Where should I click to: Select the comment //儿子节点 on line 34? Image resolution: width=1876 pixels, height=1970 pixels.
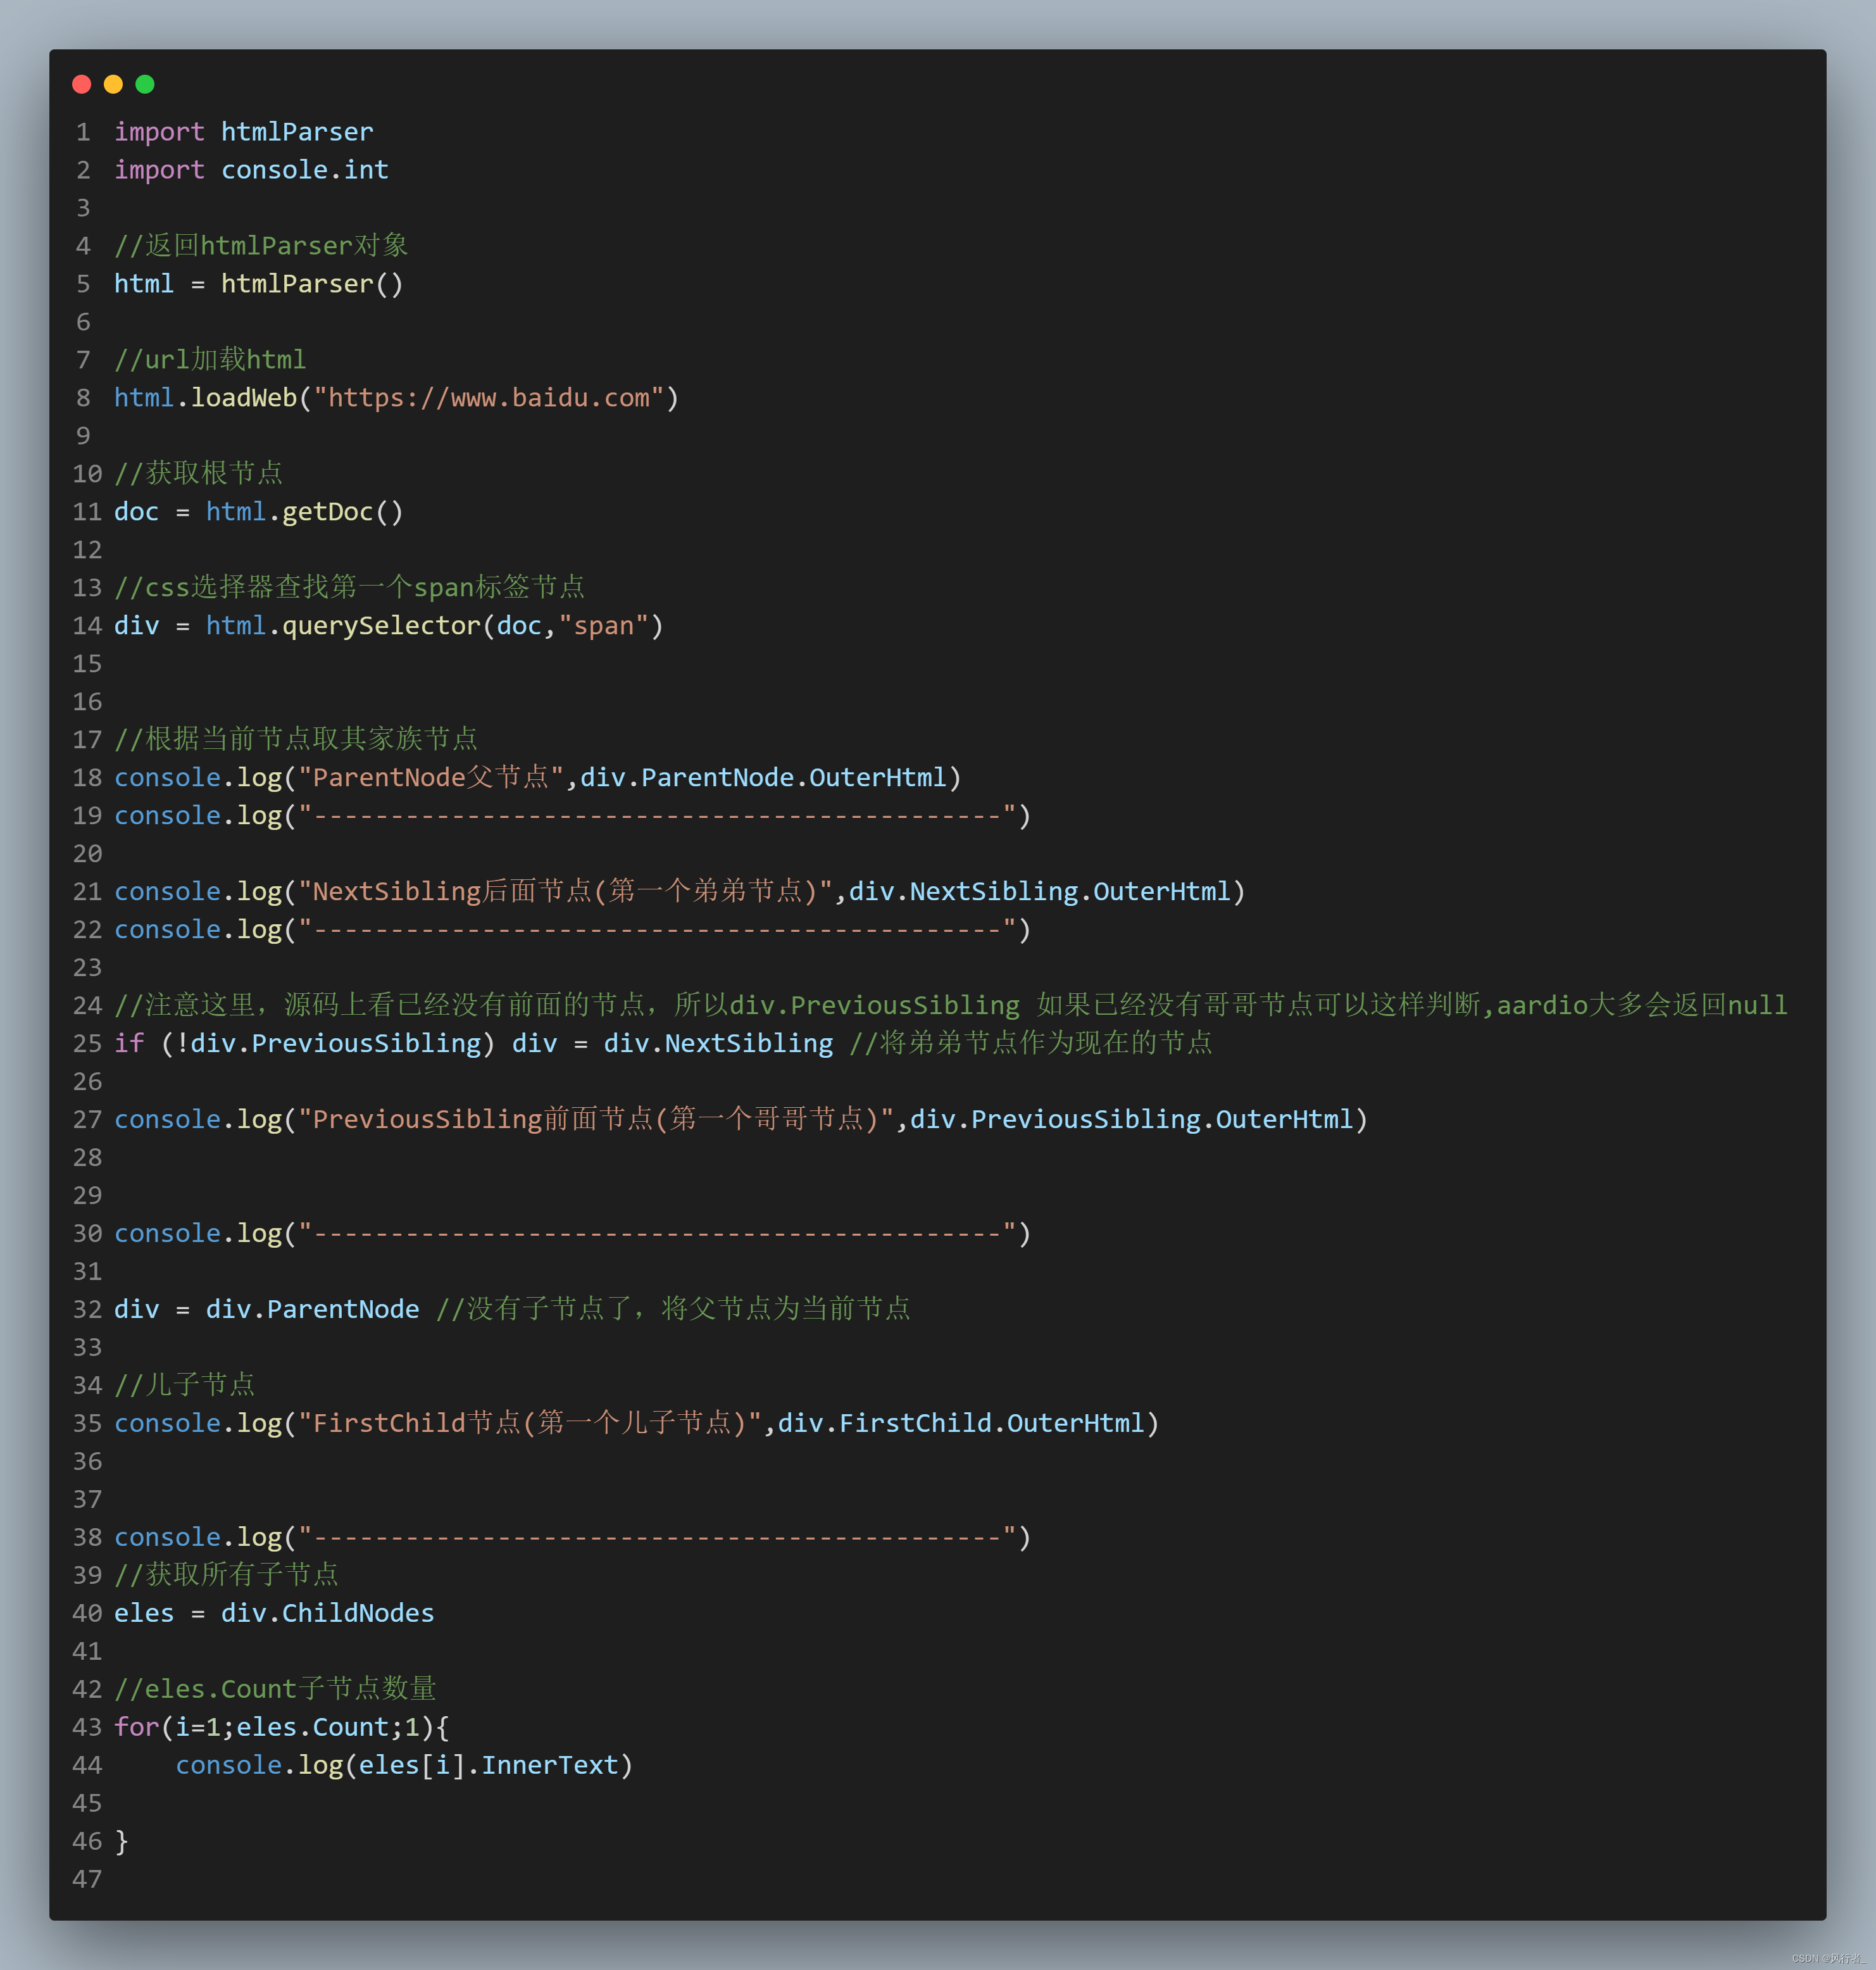coord(185,1384)
